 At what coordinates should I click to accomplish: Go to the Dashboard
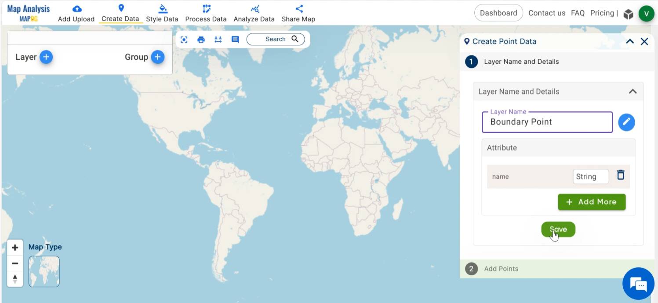click(498, 13)
